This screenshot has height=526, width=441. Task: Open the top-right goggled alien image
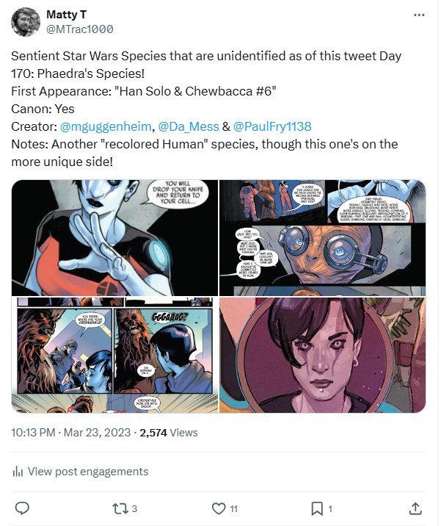[323, 238]
